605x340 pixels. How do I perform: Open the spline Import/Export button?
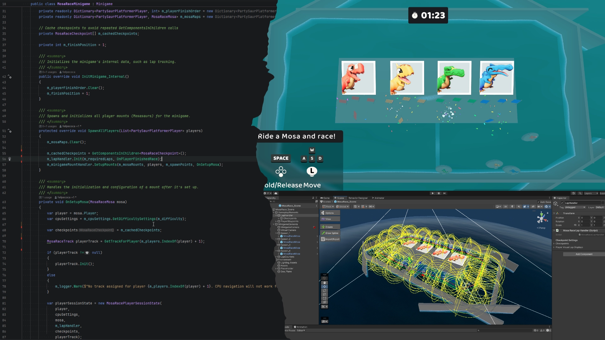[x=330, y=239]
